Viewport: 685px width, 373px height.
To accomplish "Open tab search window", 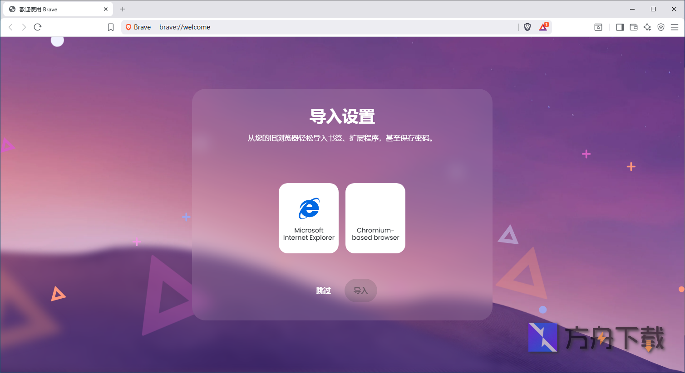I will (x=598, y=27).
